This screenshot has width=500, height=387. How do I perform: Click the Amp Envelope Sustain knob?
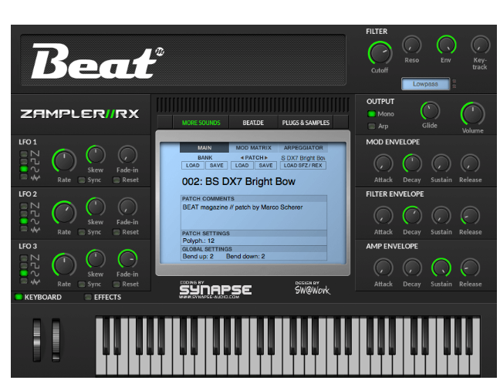[x=441, y=268]
